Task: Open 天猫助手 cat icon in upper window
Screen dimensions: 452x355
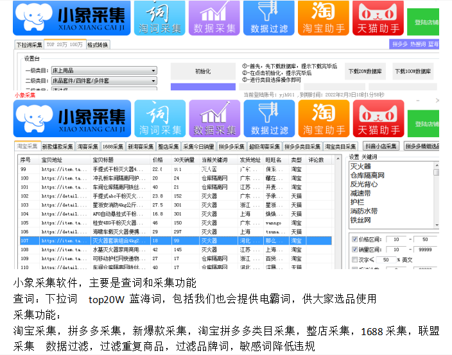Action: 378,18
